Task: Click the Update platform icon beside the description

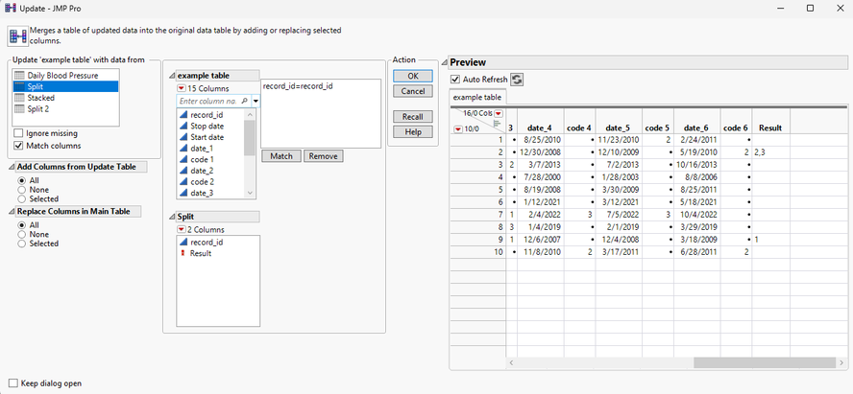Action: [x=18, y=36]
